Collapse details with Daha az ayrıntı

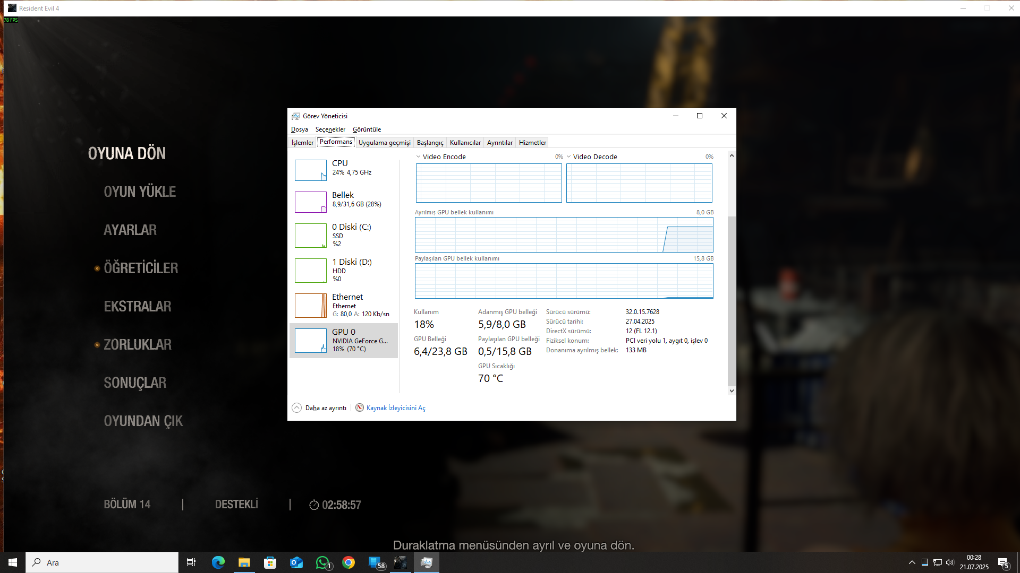pos(319,407)
